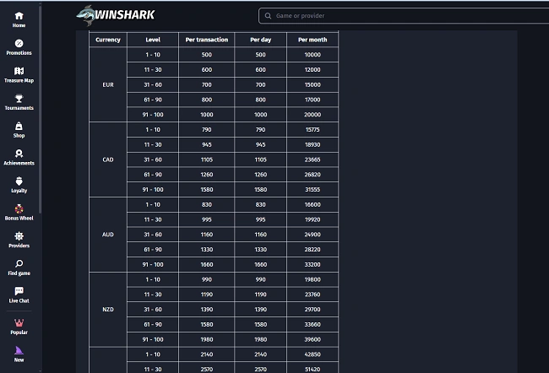Click the 995 per transaction value
This screenshot has height=373, width=549.
(207, 219)
